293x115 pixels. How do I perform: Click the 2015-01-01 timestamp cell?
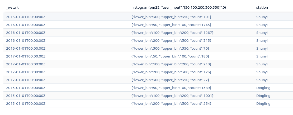click(x=26, y=17)
